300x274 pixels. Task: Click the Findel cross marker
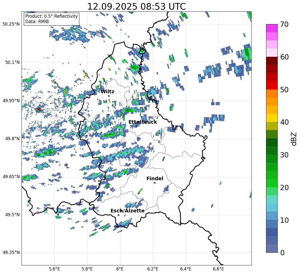click(x=155, y=183)
